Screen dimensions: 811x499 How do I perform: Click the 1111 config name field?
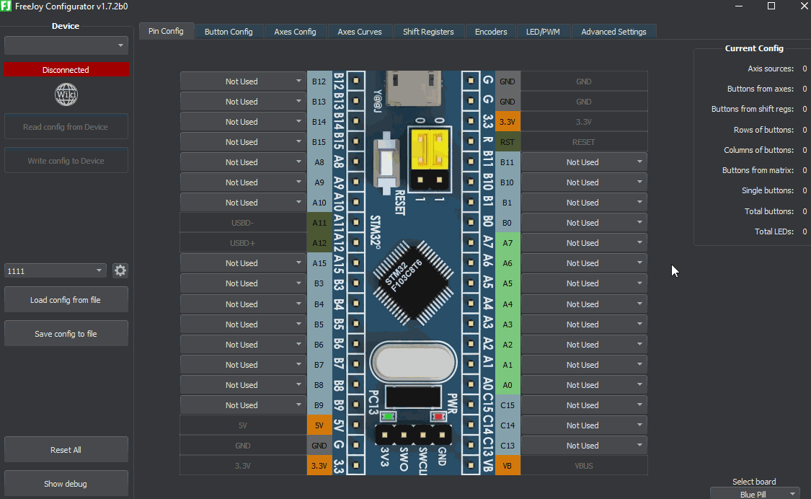(50, 271)
